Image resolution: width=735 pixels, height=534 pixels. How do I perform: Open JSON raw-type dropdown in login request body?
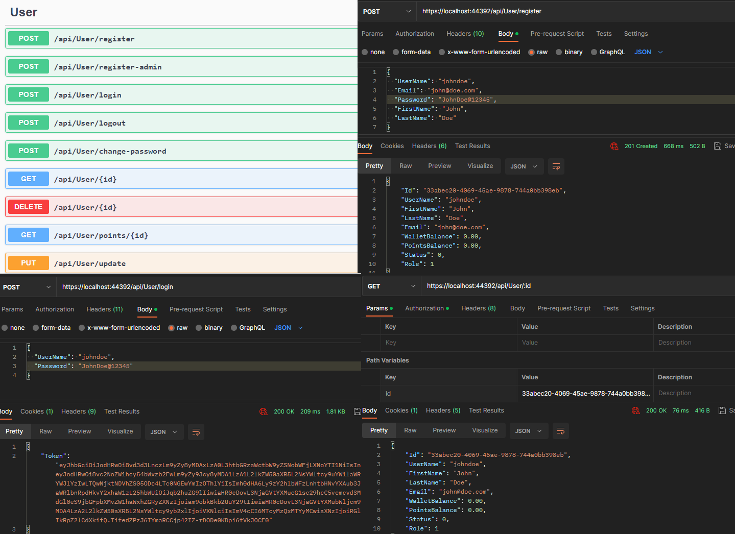click(x=289, y=328)
